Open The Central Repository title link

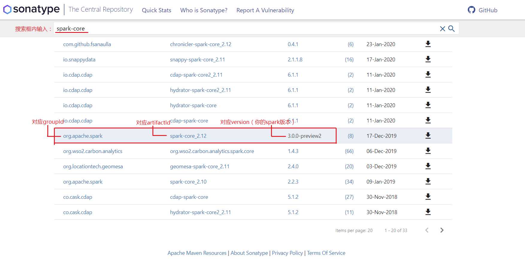(101, 9)
